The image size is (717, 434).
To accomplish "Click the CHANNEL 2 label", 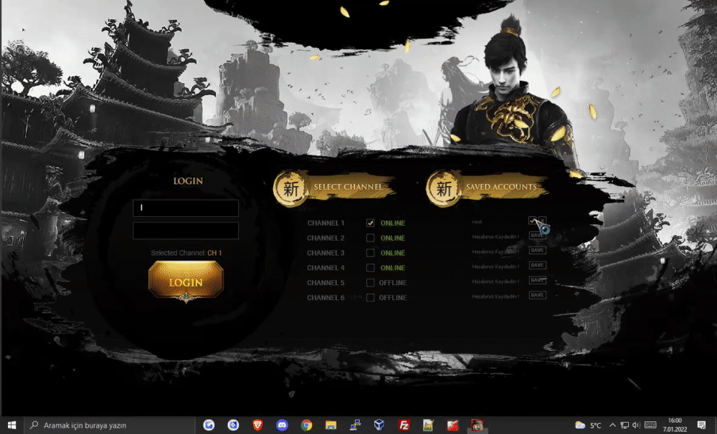I will (x=326, y=238).
